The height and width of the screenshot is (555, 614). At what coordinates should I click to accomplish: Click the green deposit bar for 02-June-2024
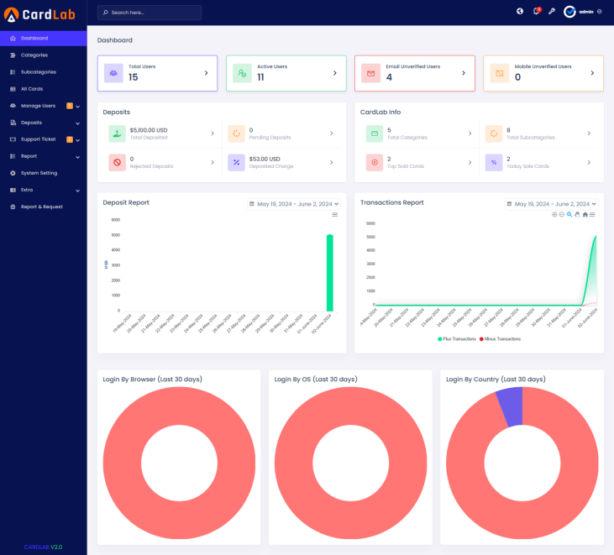(330, 273)
